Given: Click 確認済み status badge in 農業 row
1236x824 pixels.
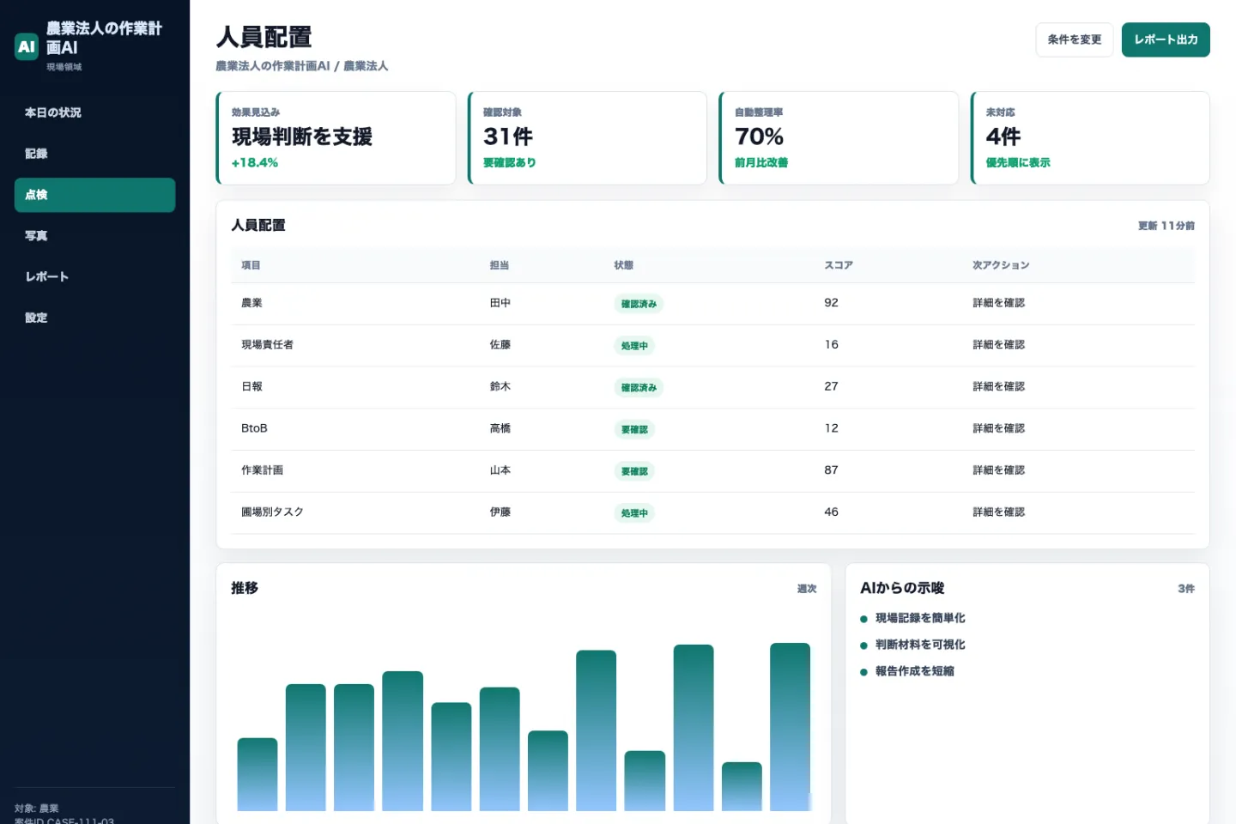Looking at the screenshot, I should [x=639, y=304].
